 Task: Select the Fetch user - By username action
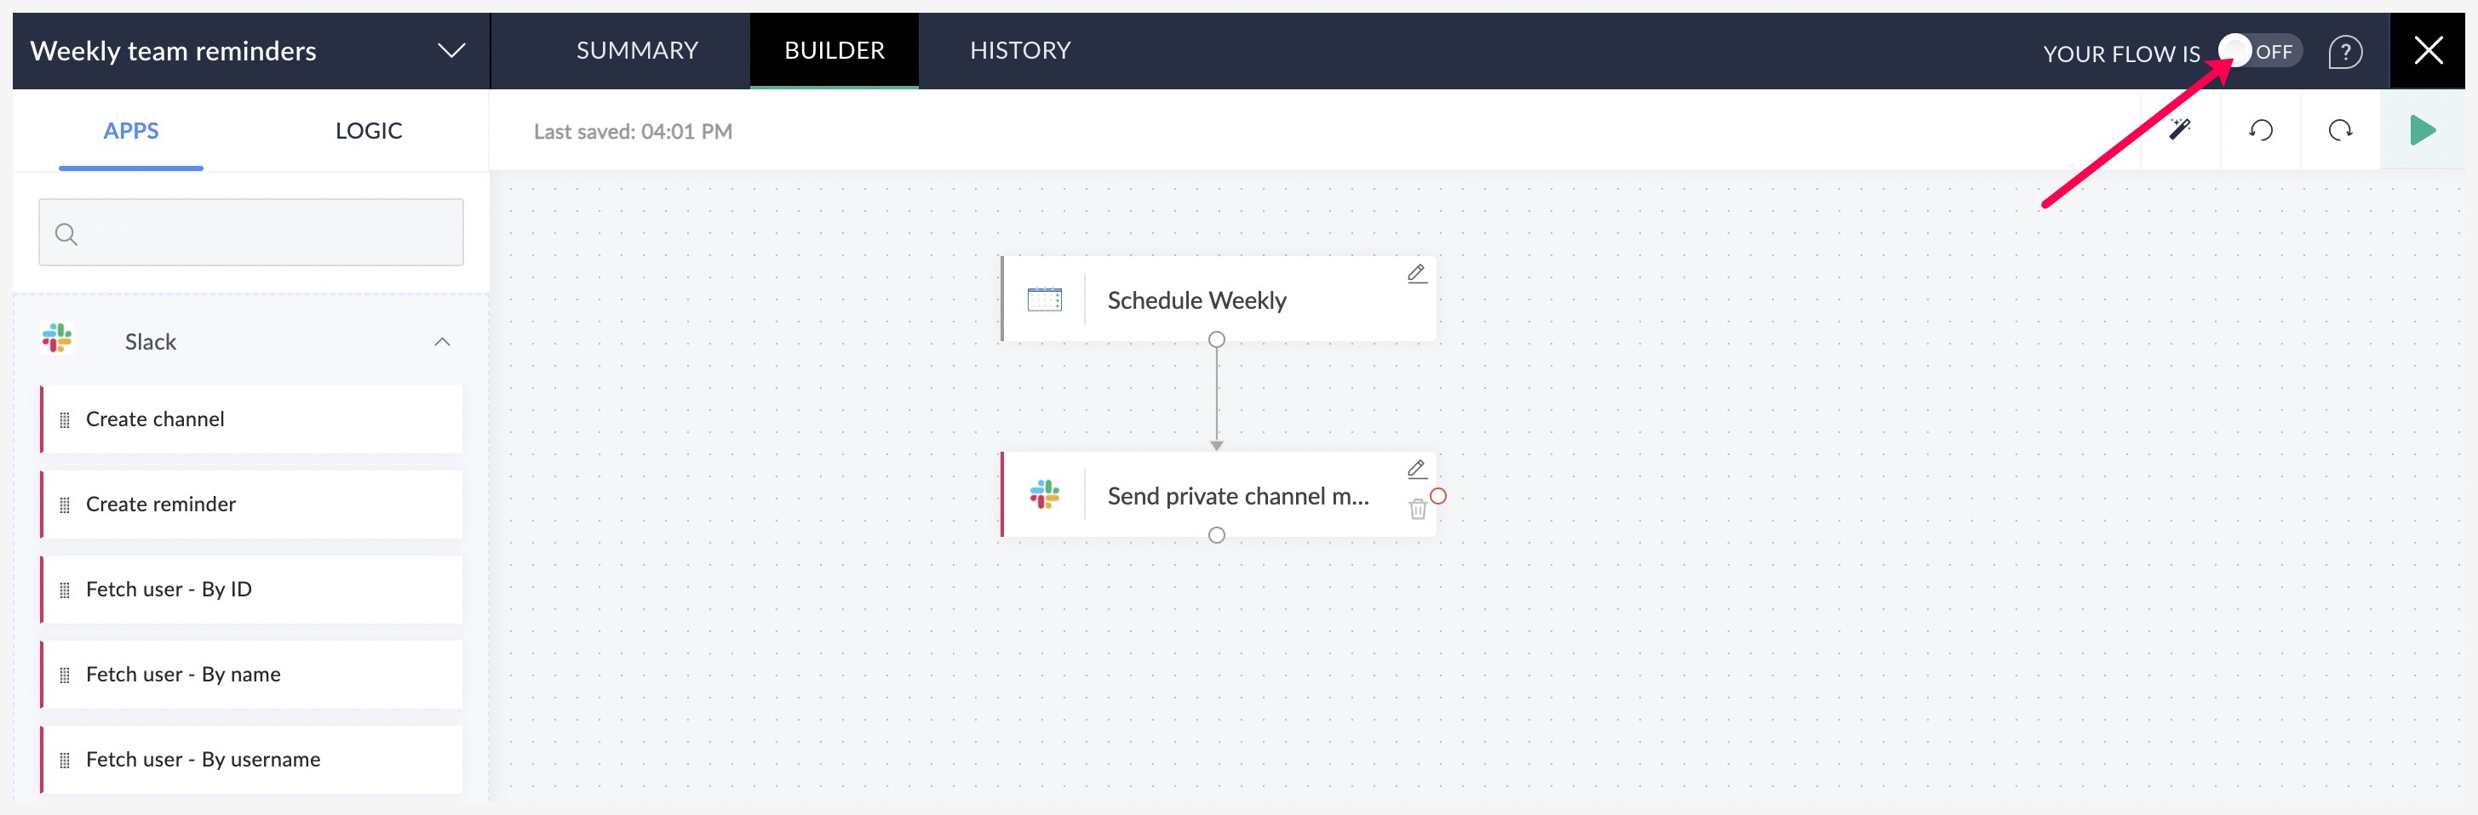pyautogui.click(x=203, y=758)
